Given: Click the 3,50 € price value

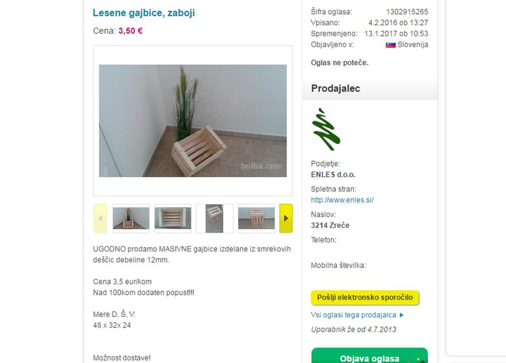Looking at the screenshot, I should (x=130, y=31).
